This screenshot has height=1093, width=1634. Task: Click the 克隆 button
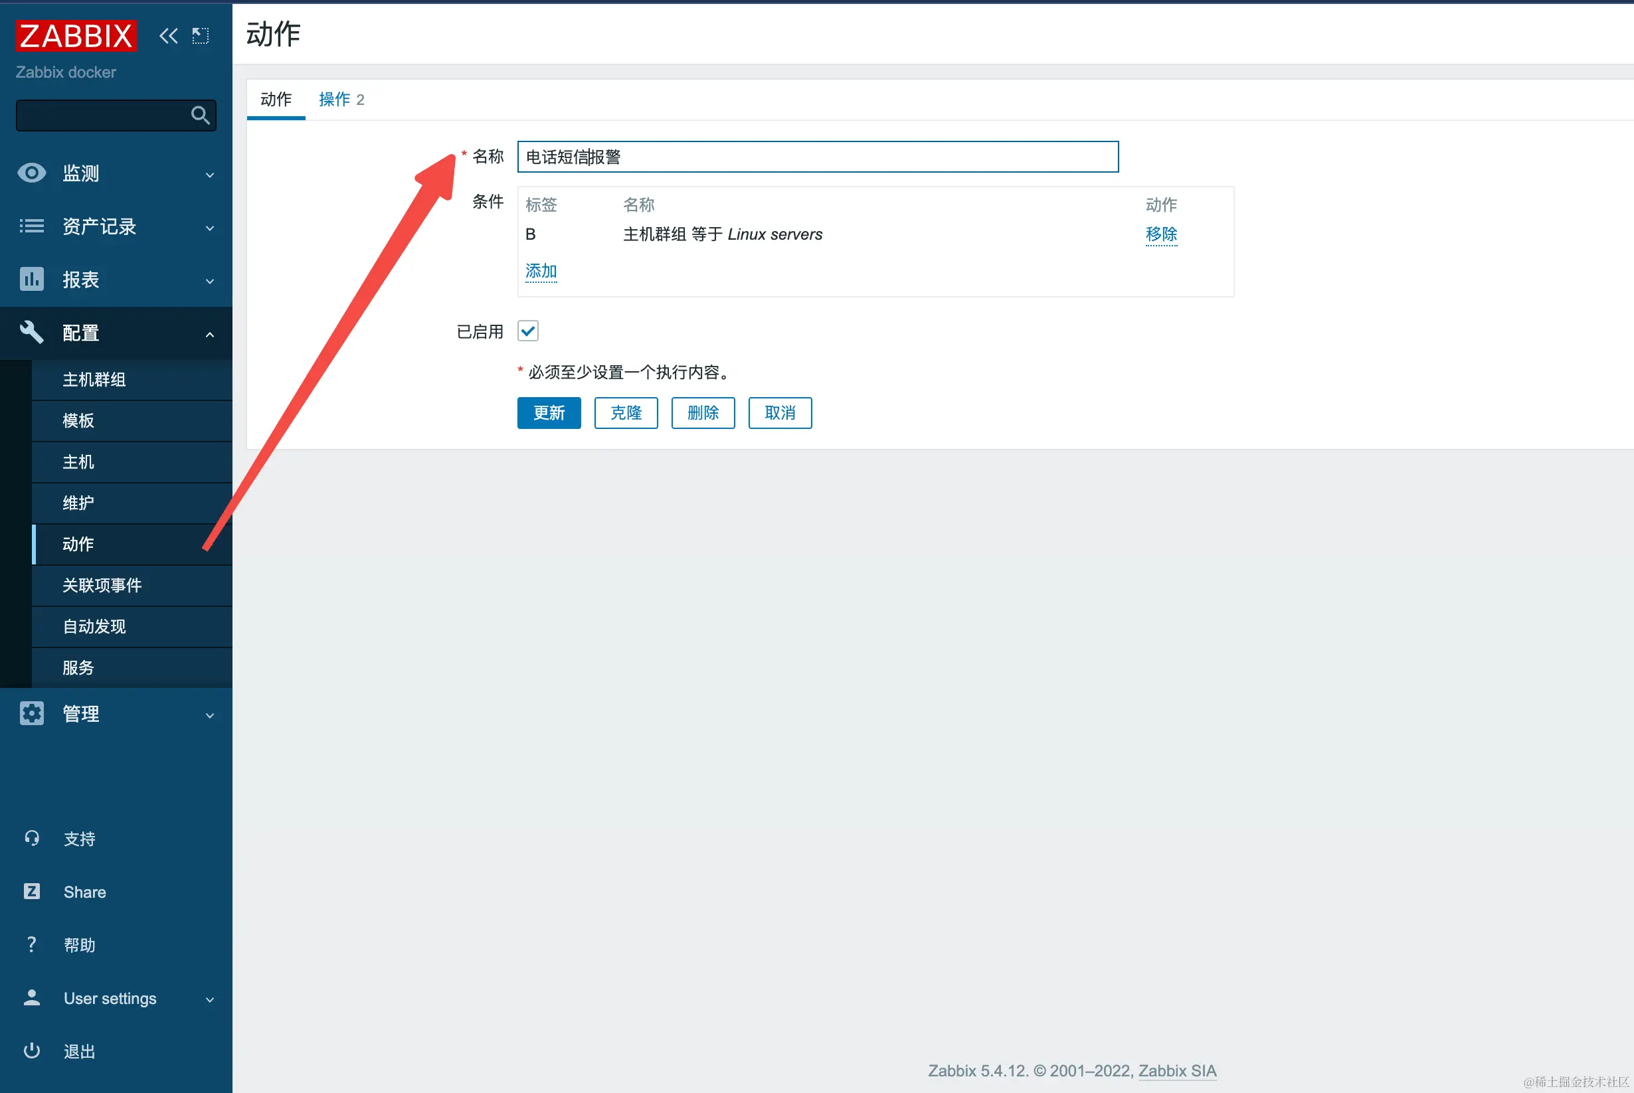(x=625, y=413)
